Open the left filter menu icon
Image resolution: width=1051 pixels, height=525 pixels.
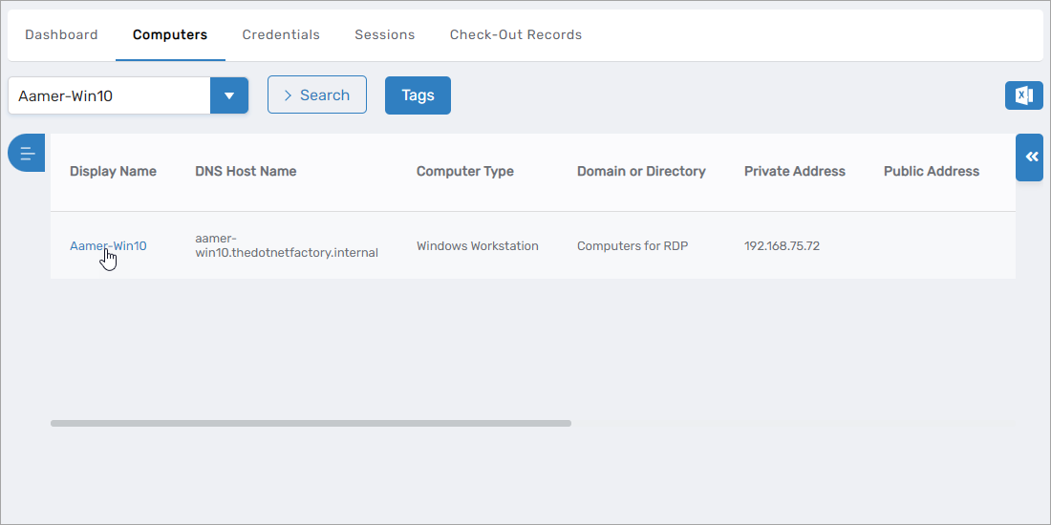point(27,153)
